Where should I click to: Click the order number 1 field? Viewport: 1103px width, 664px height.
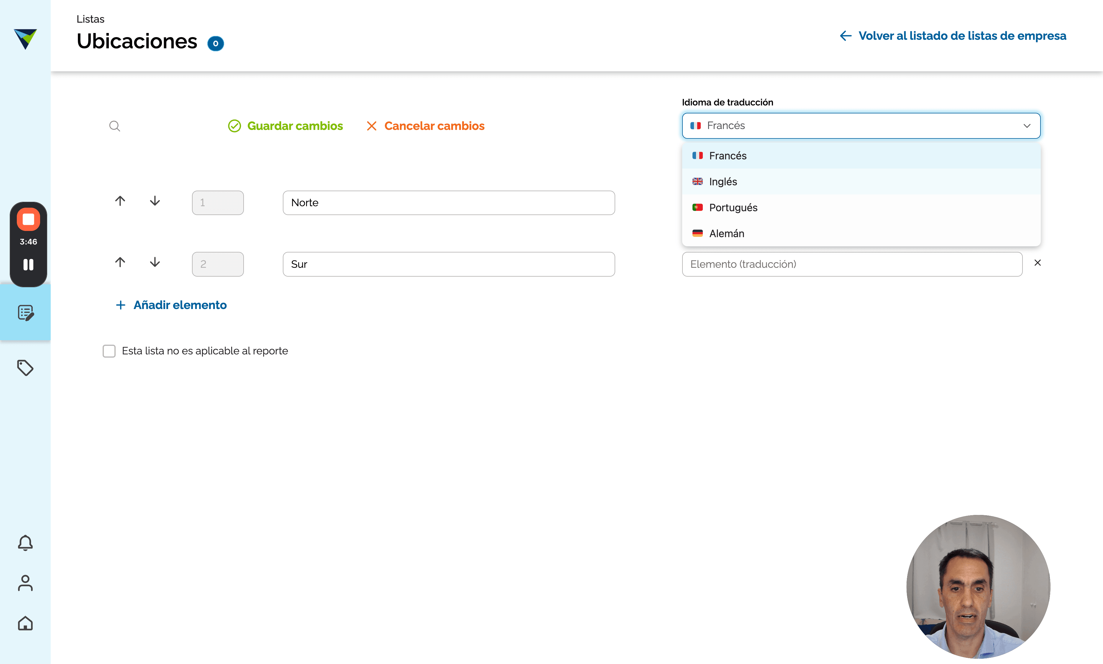pos(218,203)
